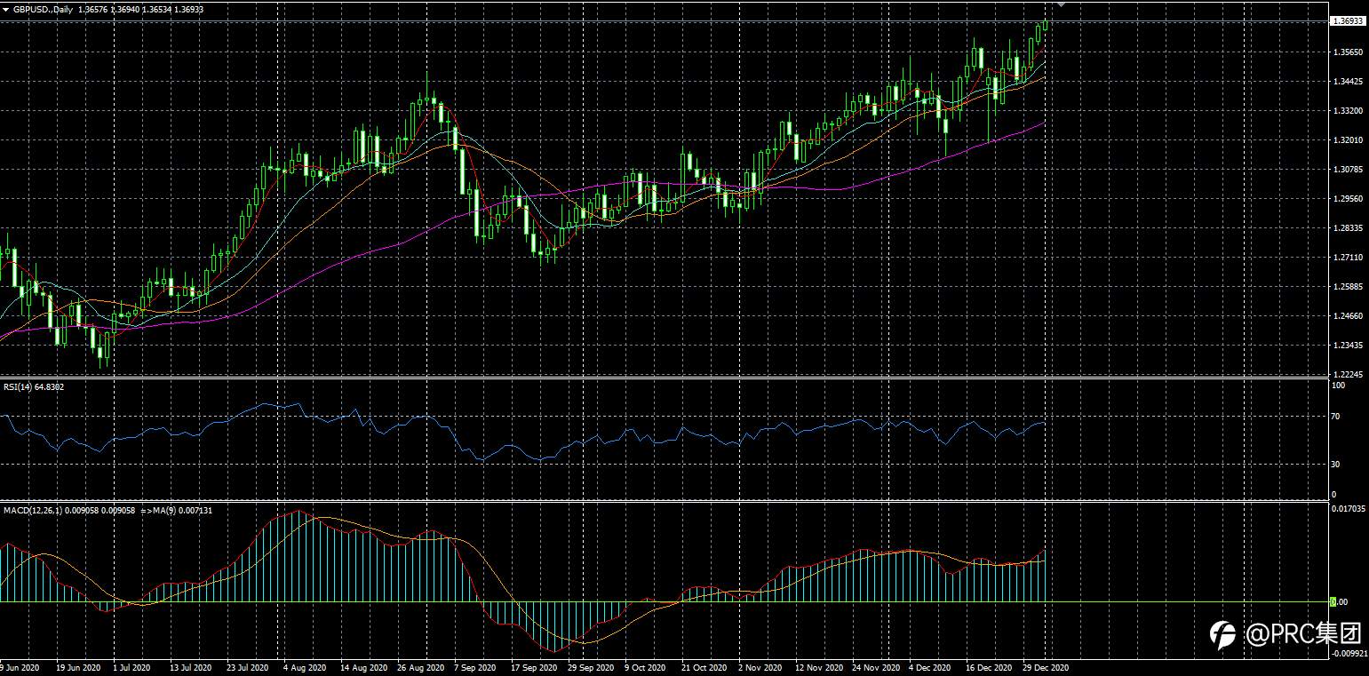Click the 1.32010 price scale label
1369x676 pixels.
(x=1347, y=140)
